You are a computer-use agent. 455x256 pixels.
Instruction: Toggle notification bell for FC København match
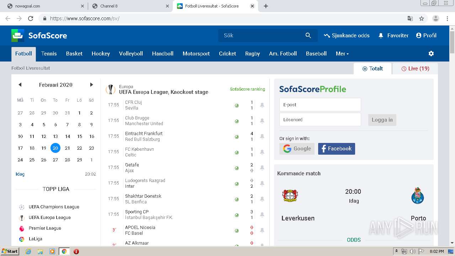point(262,152)
